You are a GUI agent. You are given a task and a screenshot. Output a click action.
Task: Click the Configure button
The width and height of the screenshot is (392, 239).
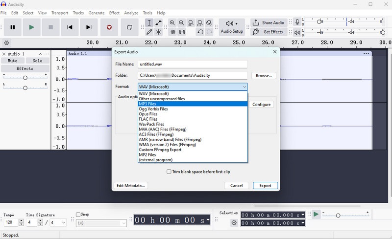(262, 105)
